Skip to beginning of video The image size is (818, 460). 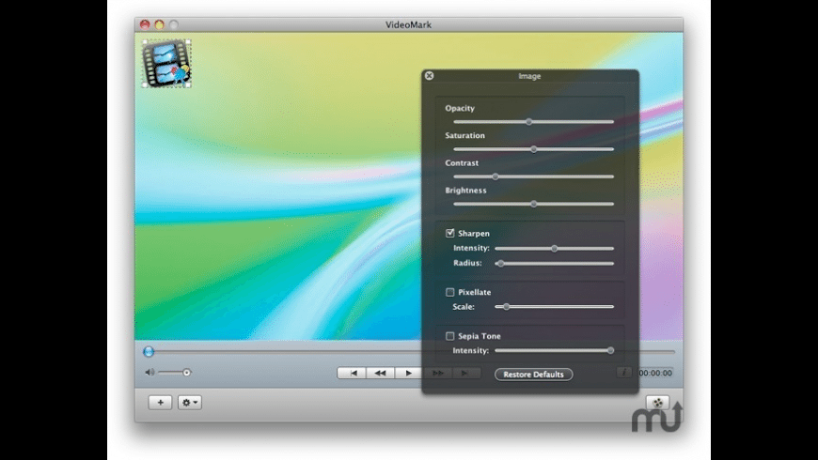[353, 373]
